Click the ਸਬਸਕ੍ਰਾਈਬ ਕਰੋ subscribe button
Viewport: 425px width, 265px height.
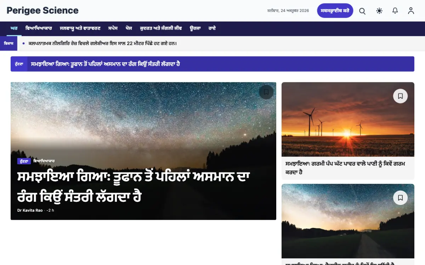click(335, 11)
